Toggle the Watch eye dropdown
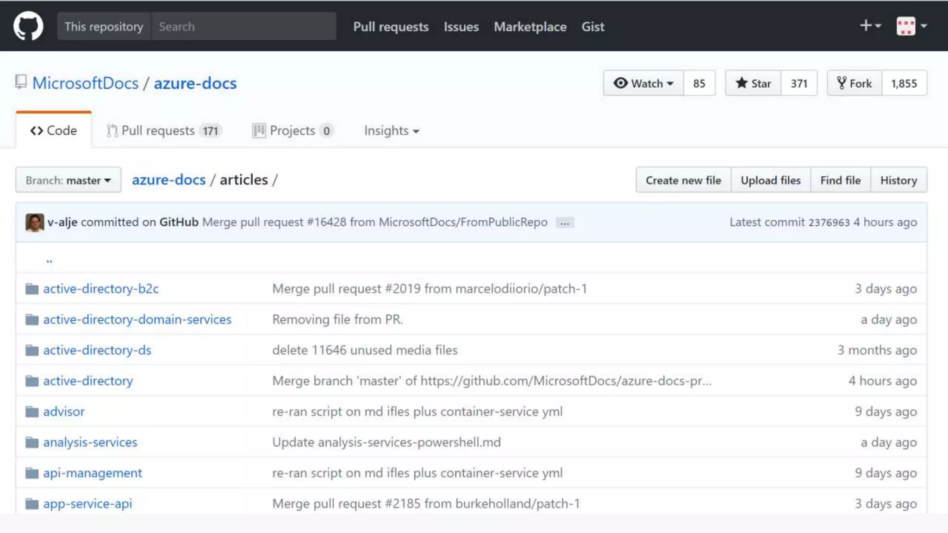 643,83
